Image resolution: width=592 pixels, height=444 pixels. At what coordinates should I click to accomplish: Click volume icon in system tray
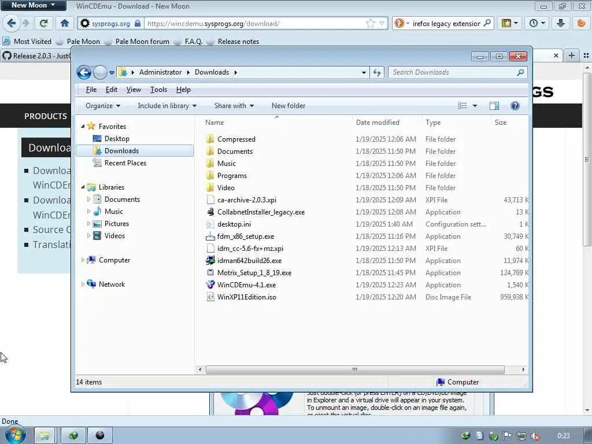(535, 436)
